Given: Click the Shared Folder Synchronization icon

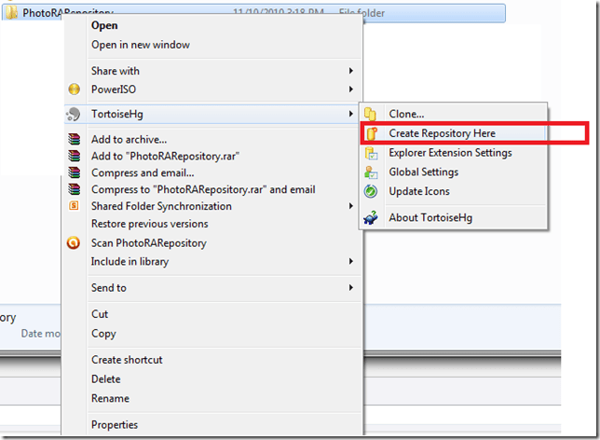Looking at the screenshot, I should [x=75, y=206].
